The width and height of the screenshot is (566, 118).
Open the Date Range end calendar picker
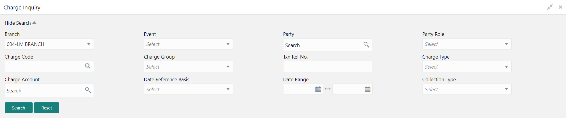367,89
